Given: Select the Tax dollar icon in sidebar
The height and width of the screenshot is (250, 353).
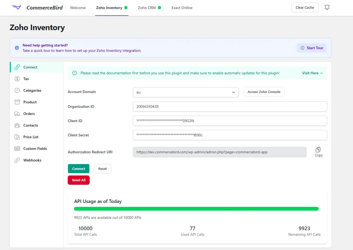Looking at the screenshot, I should tap(17, 79).
